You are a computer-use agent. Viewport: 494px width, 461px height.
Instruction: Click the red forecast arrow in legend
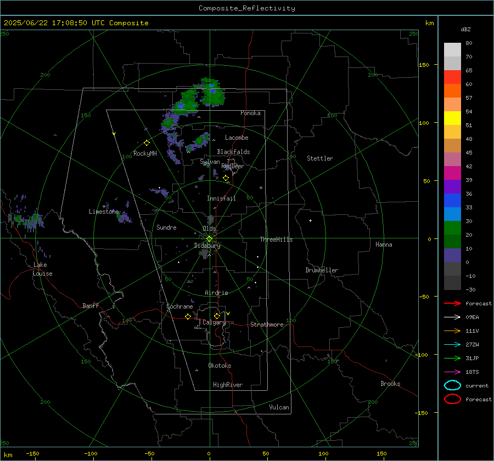coord(452,303)
